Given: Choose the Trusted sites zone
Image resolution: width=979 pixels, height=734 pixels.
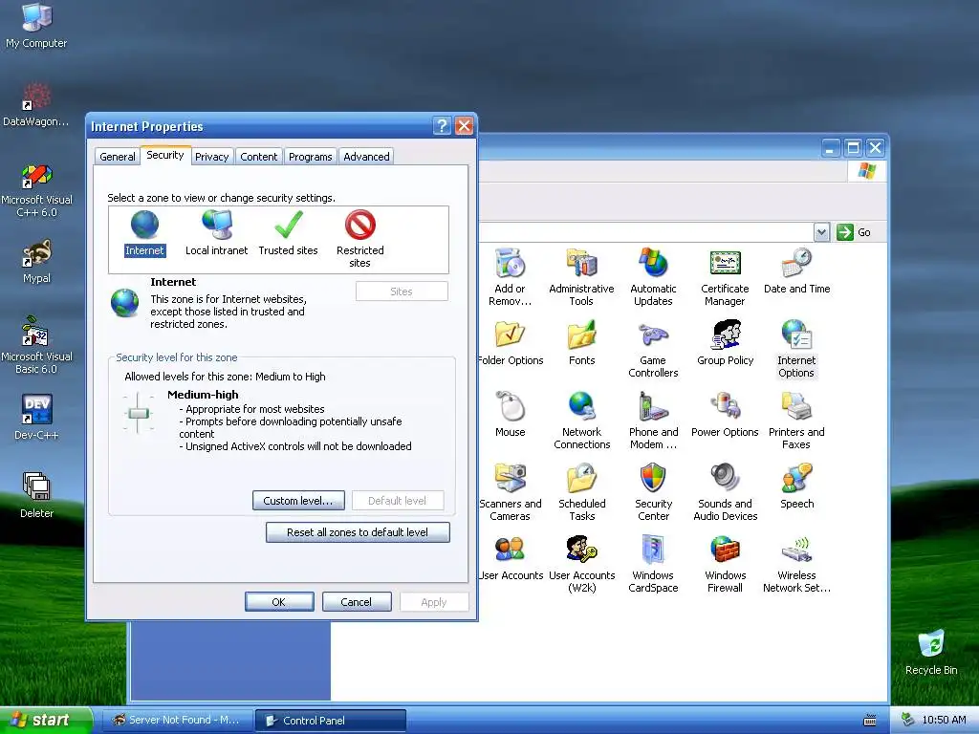Looking at the screenshot, I should [289, 233].
